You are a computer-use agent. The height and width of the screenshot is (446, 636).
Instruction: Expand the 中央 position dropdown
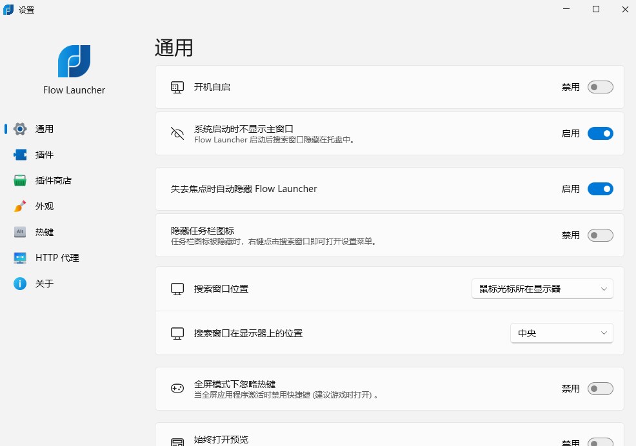click(x=561, y=333)
